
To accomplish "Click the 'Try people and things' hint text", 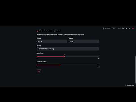I will click(x=60, y=35).
